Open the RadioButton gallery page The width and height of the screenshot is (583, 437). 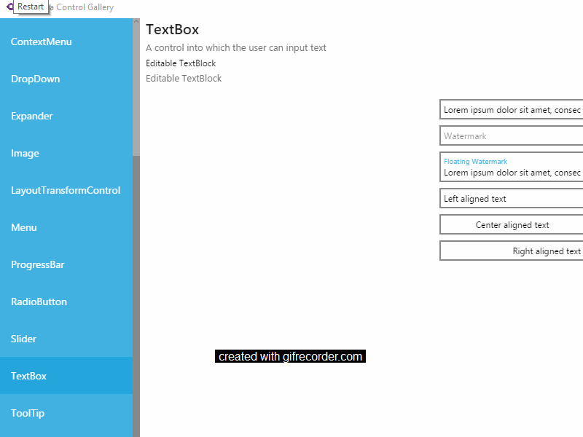[x=37, y=302]
